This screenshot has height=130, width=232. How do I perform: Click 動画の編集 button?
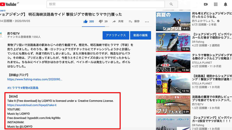tap(141, 35)
